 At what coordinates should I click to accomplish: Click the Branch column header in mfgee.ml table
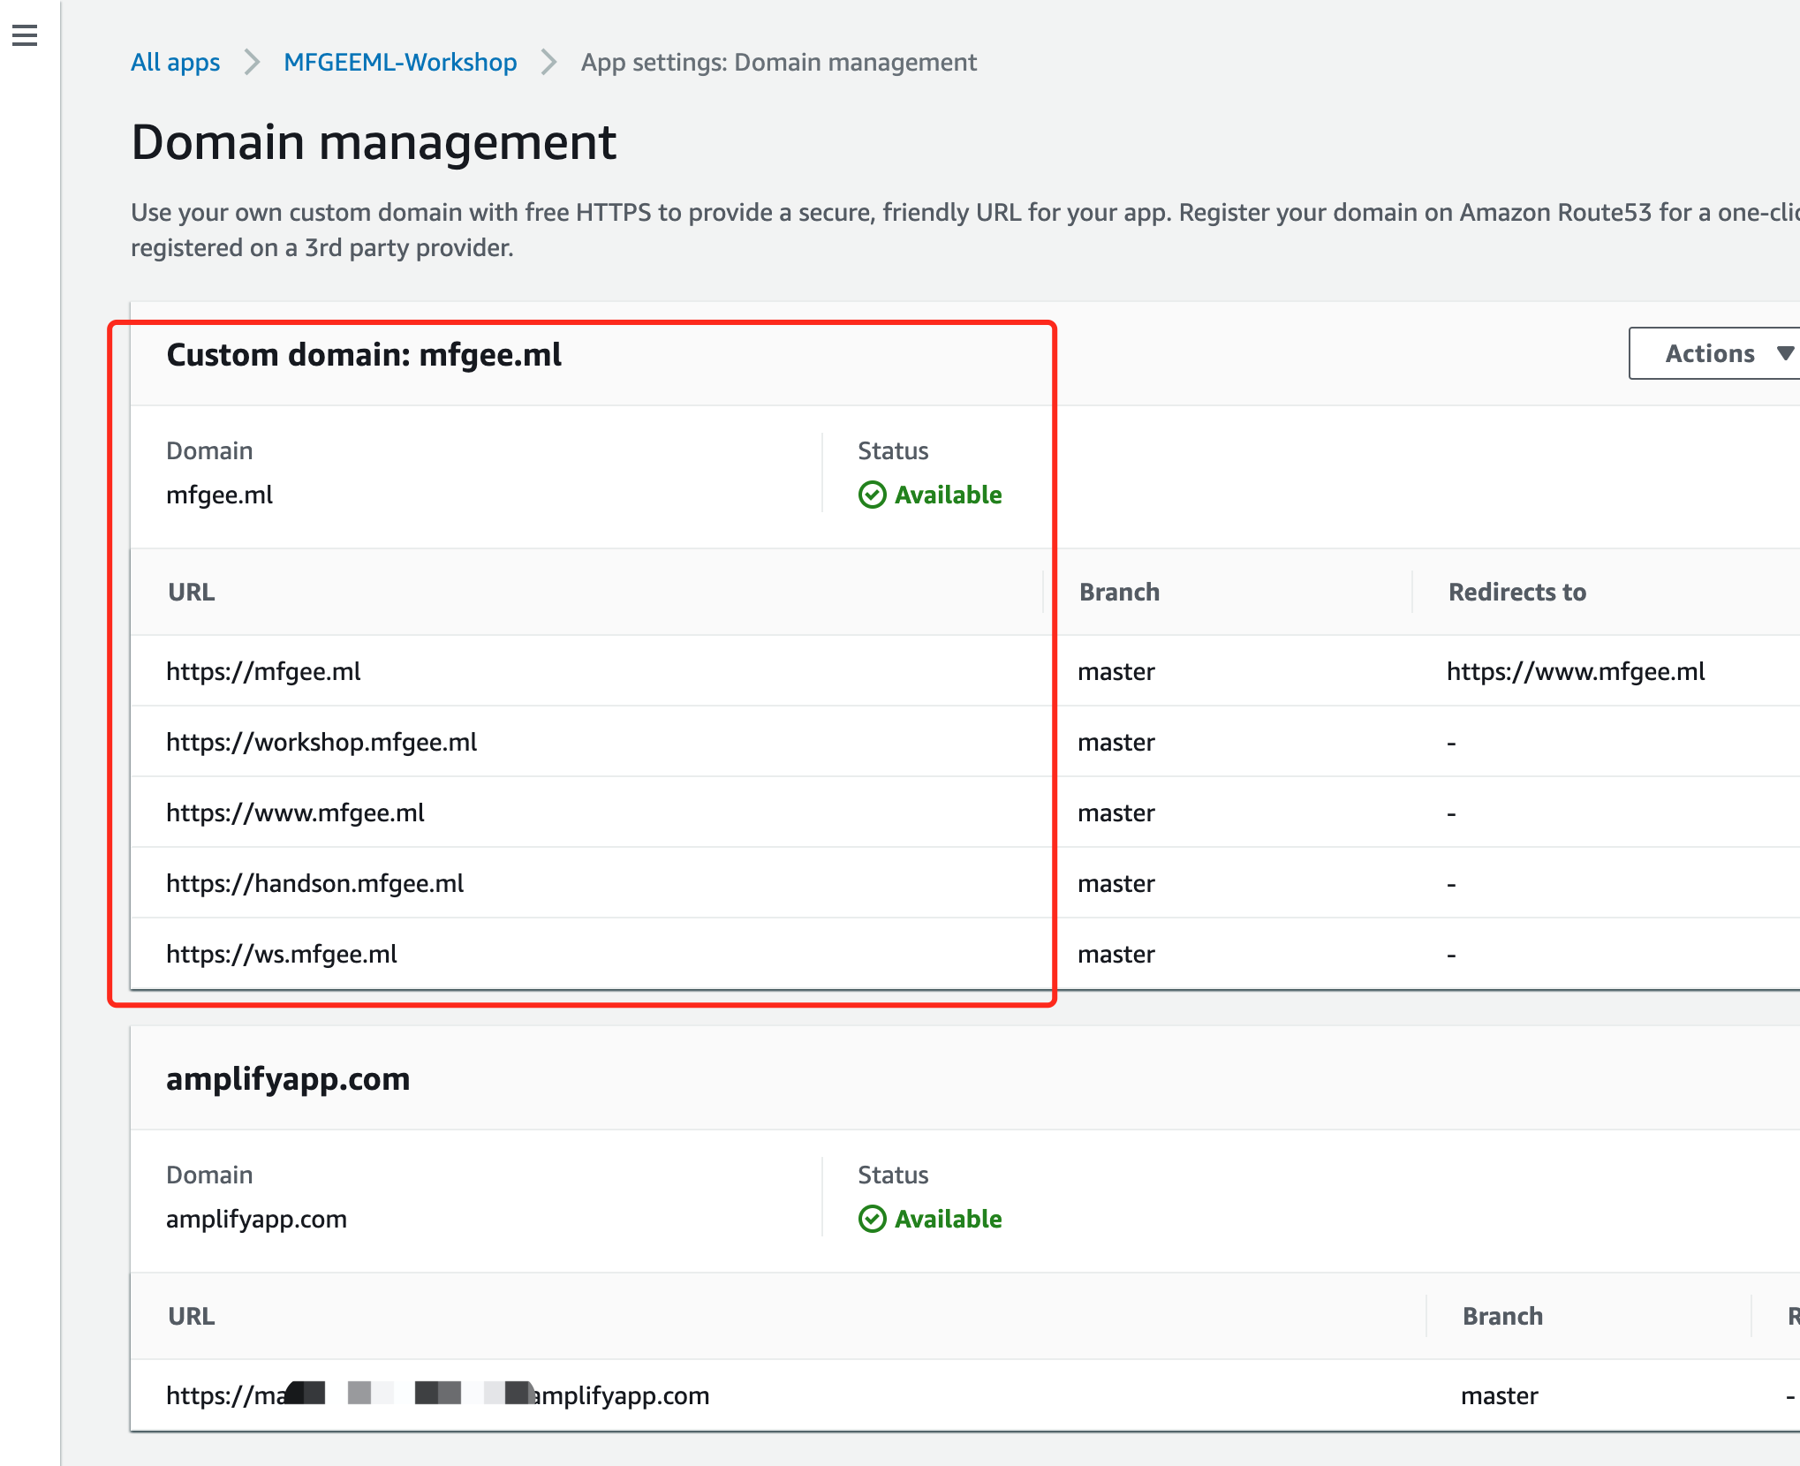1119,592
